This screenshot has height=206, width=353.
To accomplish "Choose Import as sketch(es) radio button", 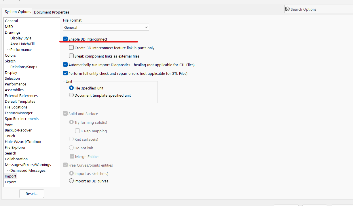I will 71,173.
